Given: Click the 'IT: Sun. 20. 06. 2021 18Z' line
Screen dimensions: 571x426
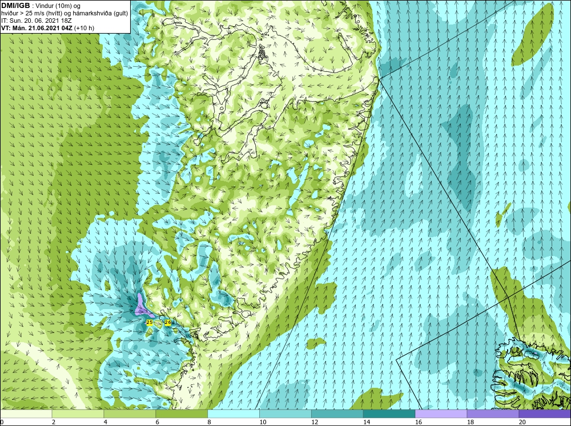Looking at the screenshot, I should pyautogui.click(x=37, y=21).
